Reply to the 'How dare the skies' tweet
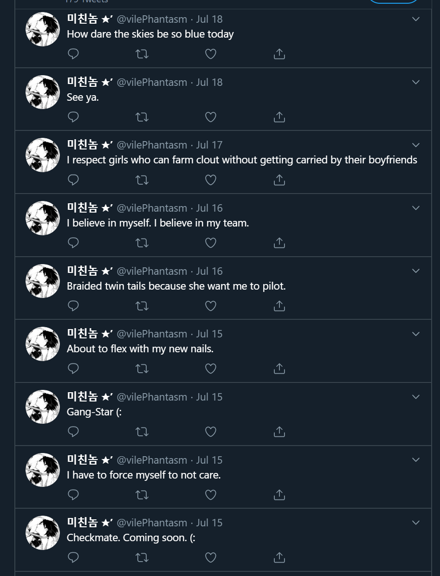Screen dimensions: 440x576 point(73,54)
